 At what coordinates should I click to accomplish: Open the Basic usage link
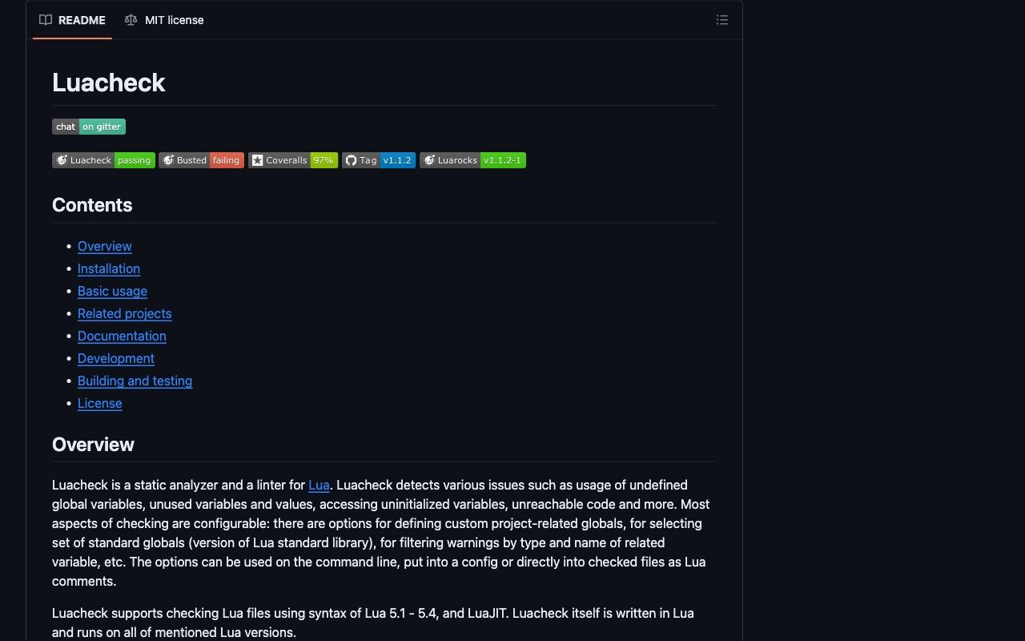(x=112, y=291)
